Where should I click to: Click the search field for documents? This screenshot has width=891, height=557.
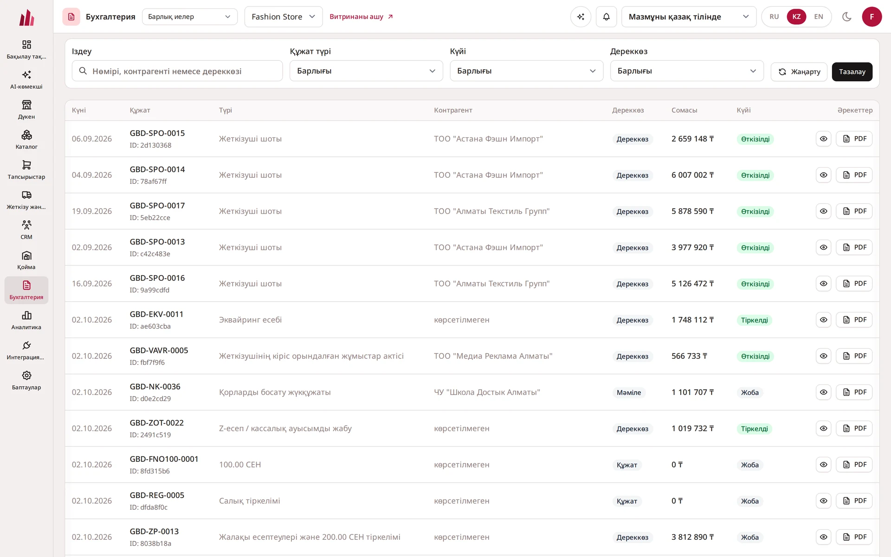point(177,71)
